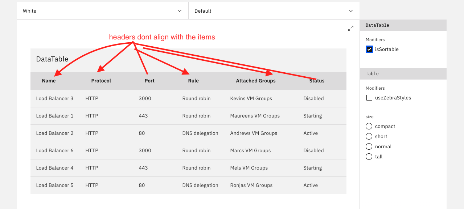Click the Kevins VM Groups cell

tap(251, 98)
